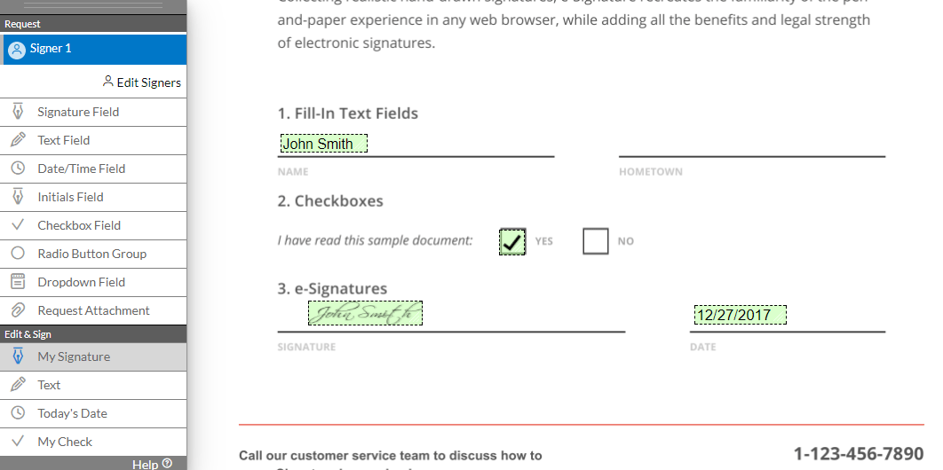Open Edit Signers
943x470 pixels.
(x=142, y=82)
